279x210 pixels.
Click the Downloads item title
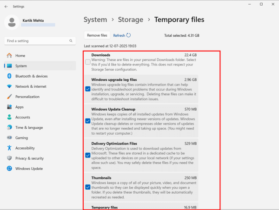[101, 55]
